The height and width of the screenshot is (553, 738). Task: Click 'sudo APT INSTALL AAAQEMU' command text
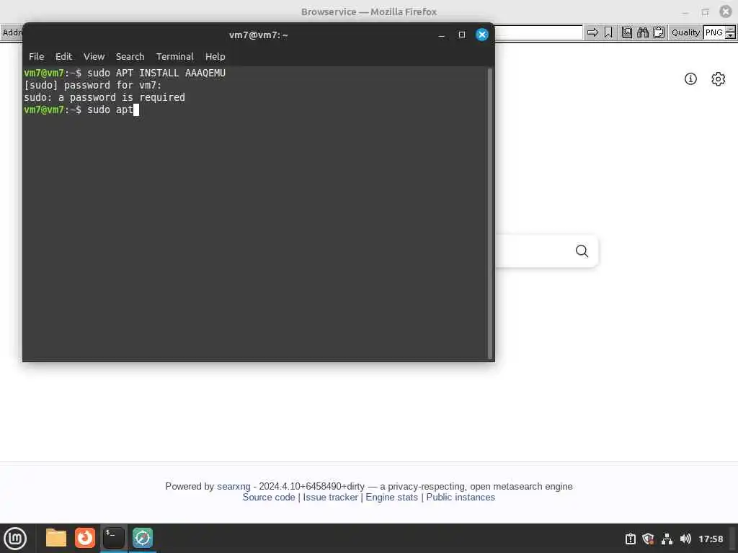pos(156,73)
